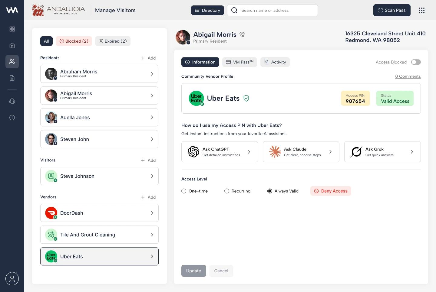The image size is (436, 292).
Task: Switch to the Information tab
Action: pyautogui.click(x=200, y=62)
